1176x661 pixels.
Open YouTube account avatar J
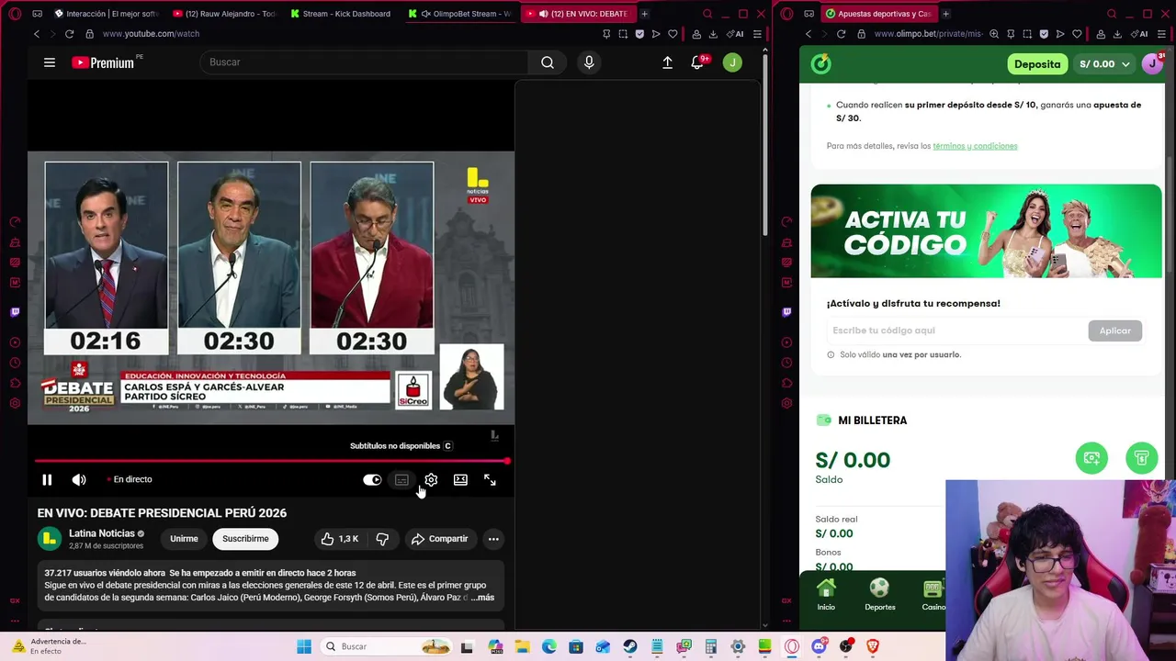tap(732, 62)
